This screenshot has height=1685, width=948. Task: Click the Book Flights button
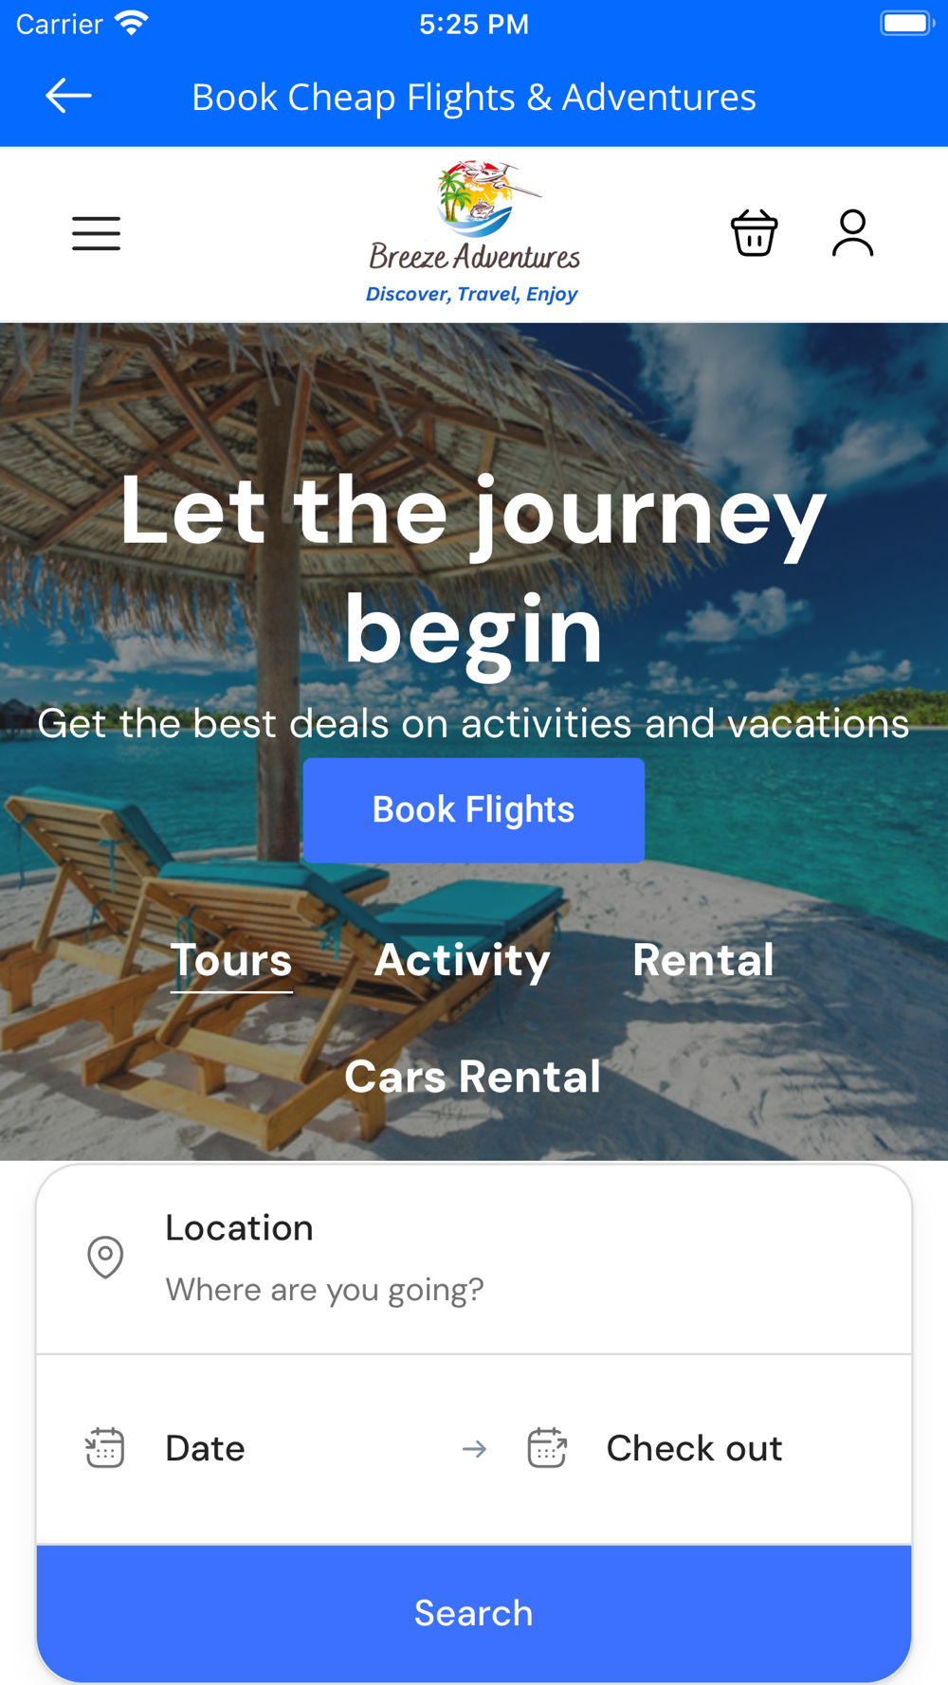[474, 810]
